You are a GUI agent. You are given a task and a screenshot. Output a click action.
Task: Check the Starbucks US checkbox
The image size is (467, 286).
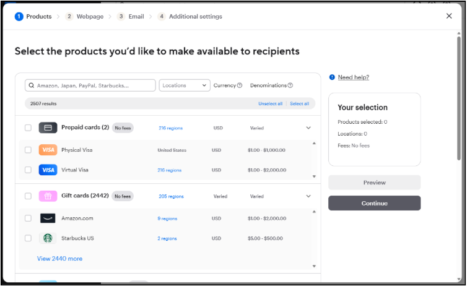pyautogui.click(x=28, y=238)
